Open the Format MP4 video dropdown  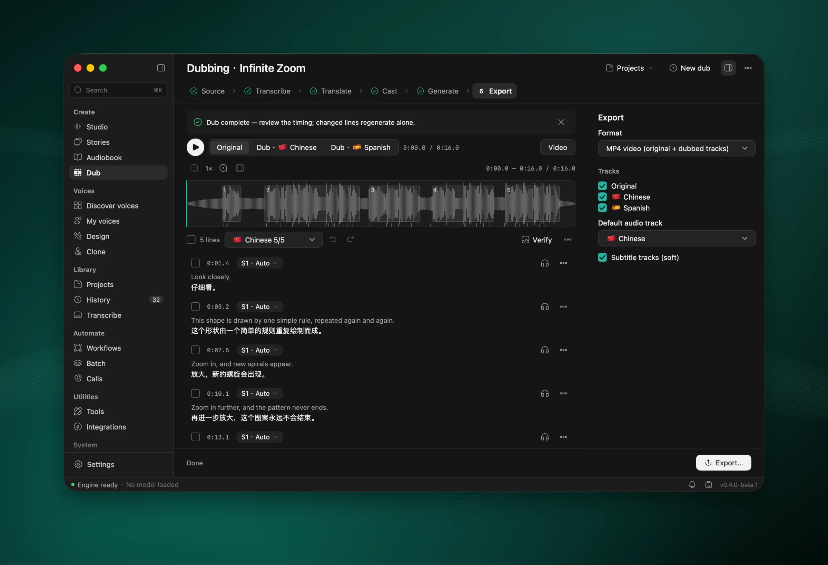676,149
